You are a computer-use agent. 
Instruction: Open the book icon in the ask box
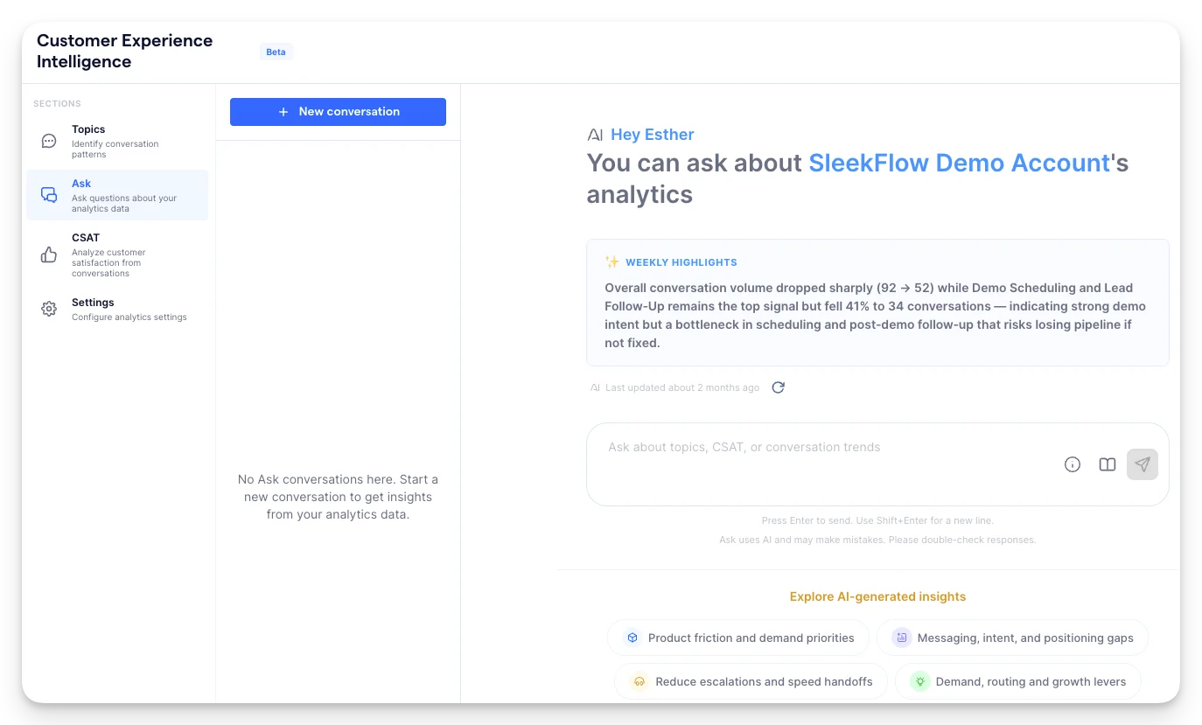point(1108,464)
